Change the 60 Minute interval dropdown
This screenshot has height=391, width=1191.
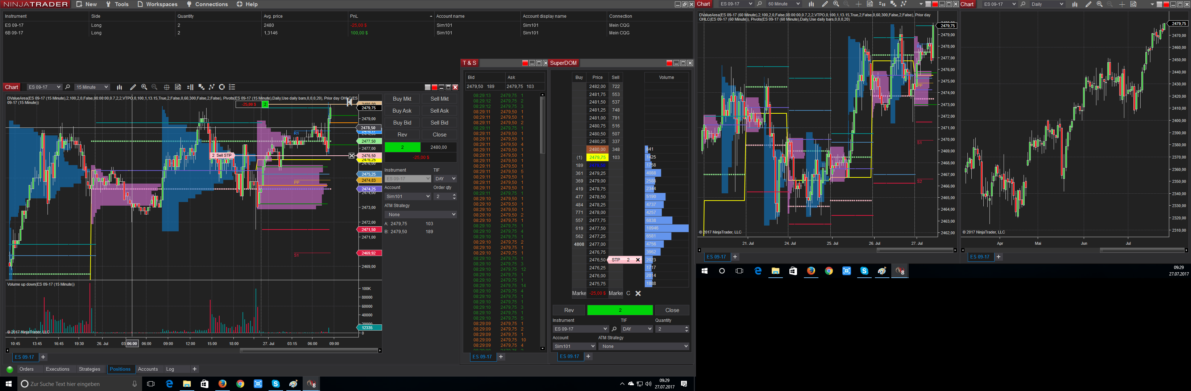783,4
